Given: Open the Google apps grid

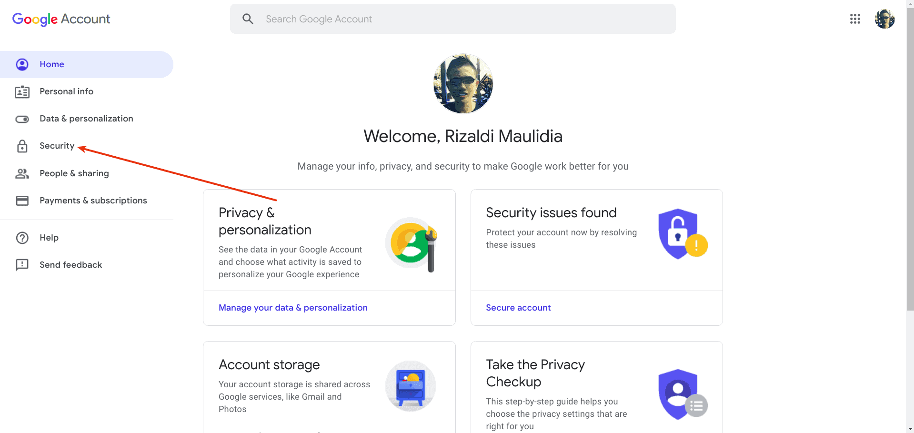Looking at the screenshot, I should click(x=855, y=19).
